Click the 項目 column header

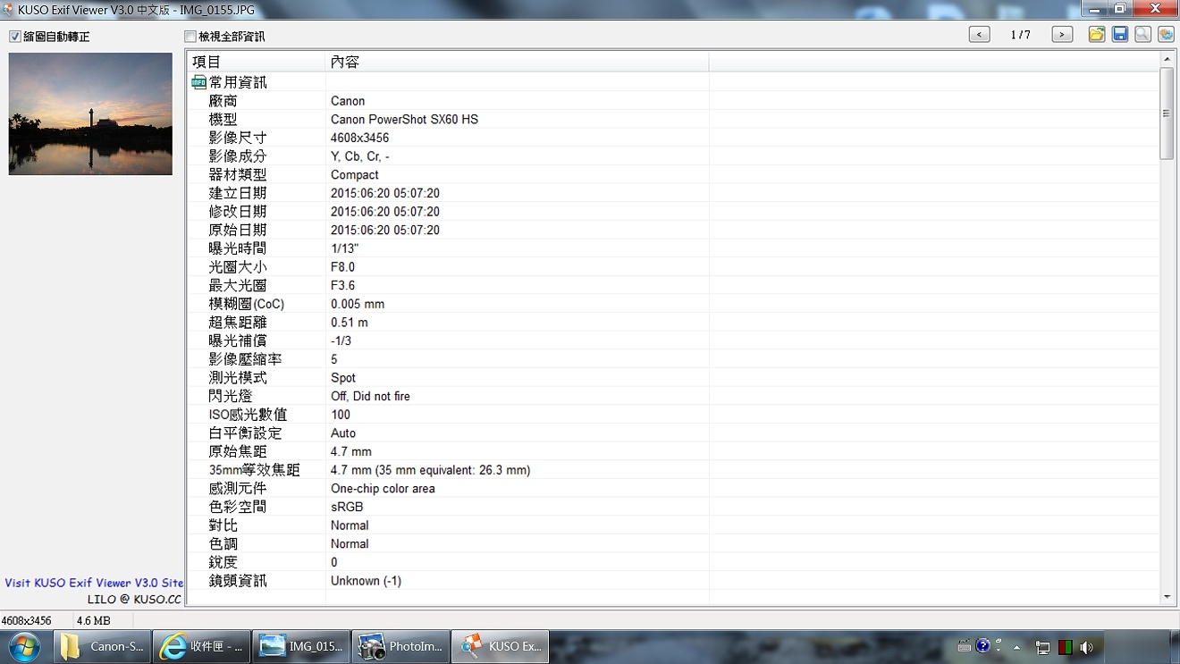click(256, 62)
